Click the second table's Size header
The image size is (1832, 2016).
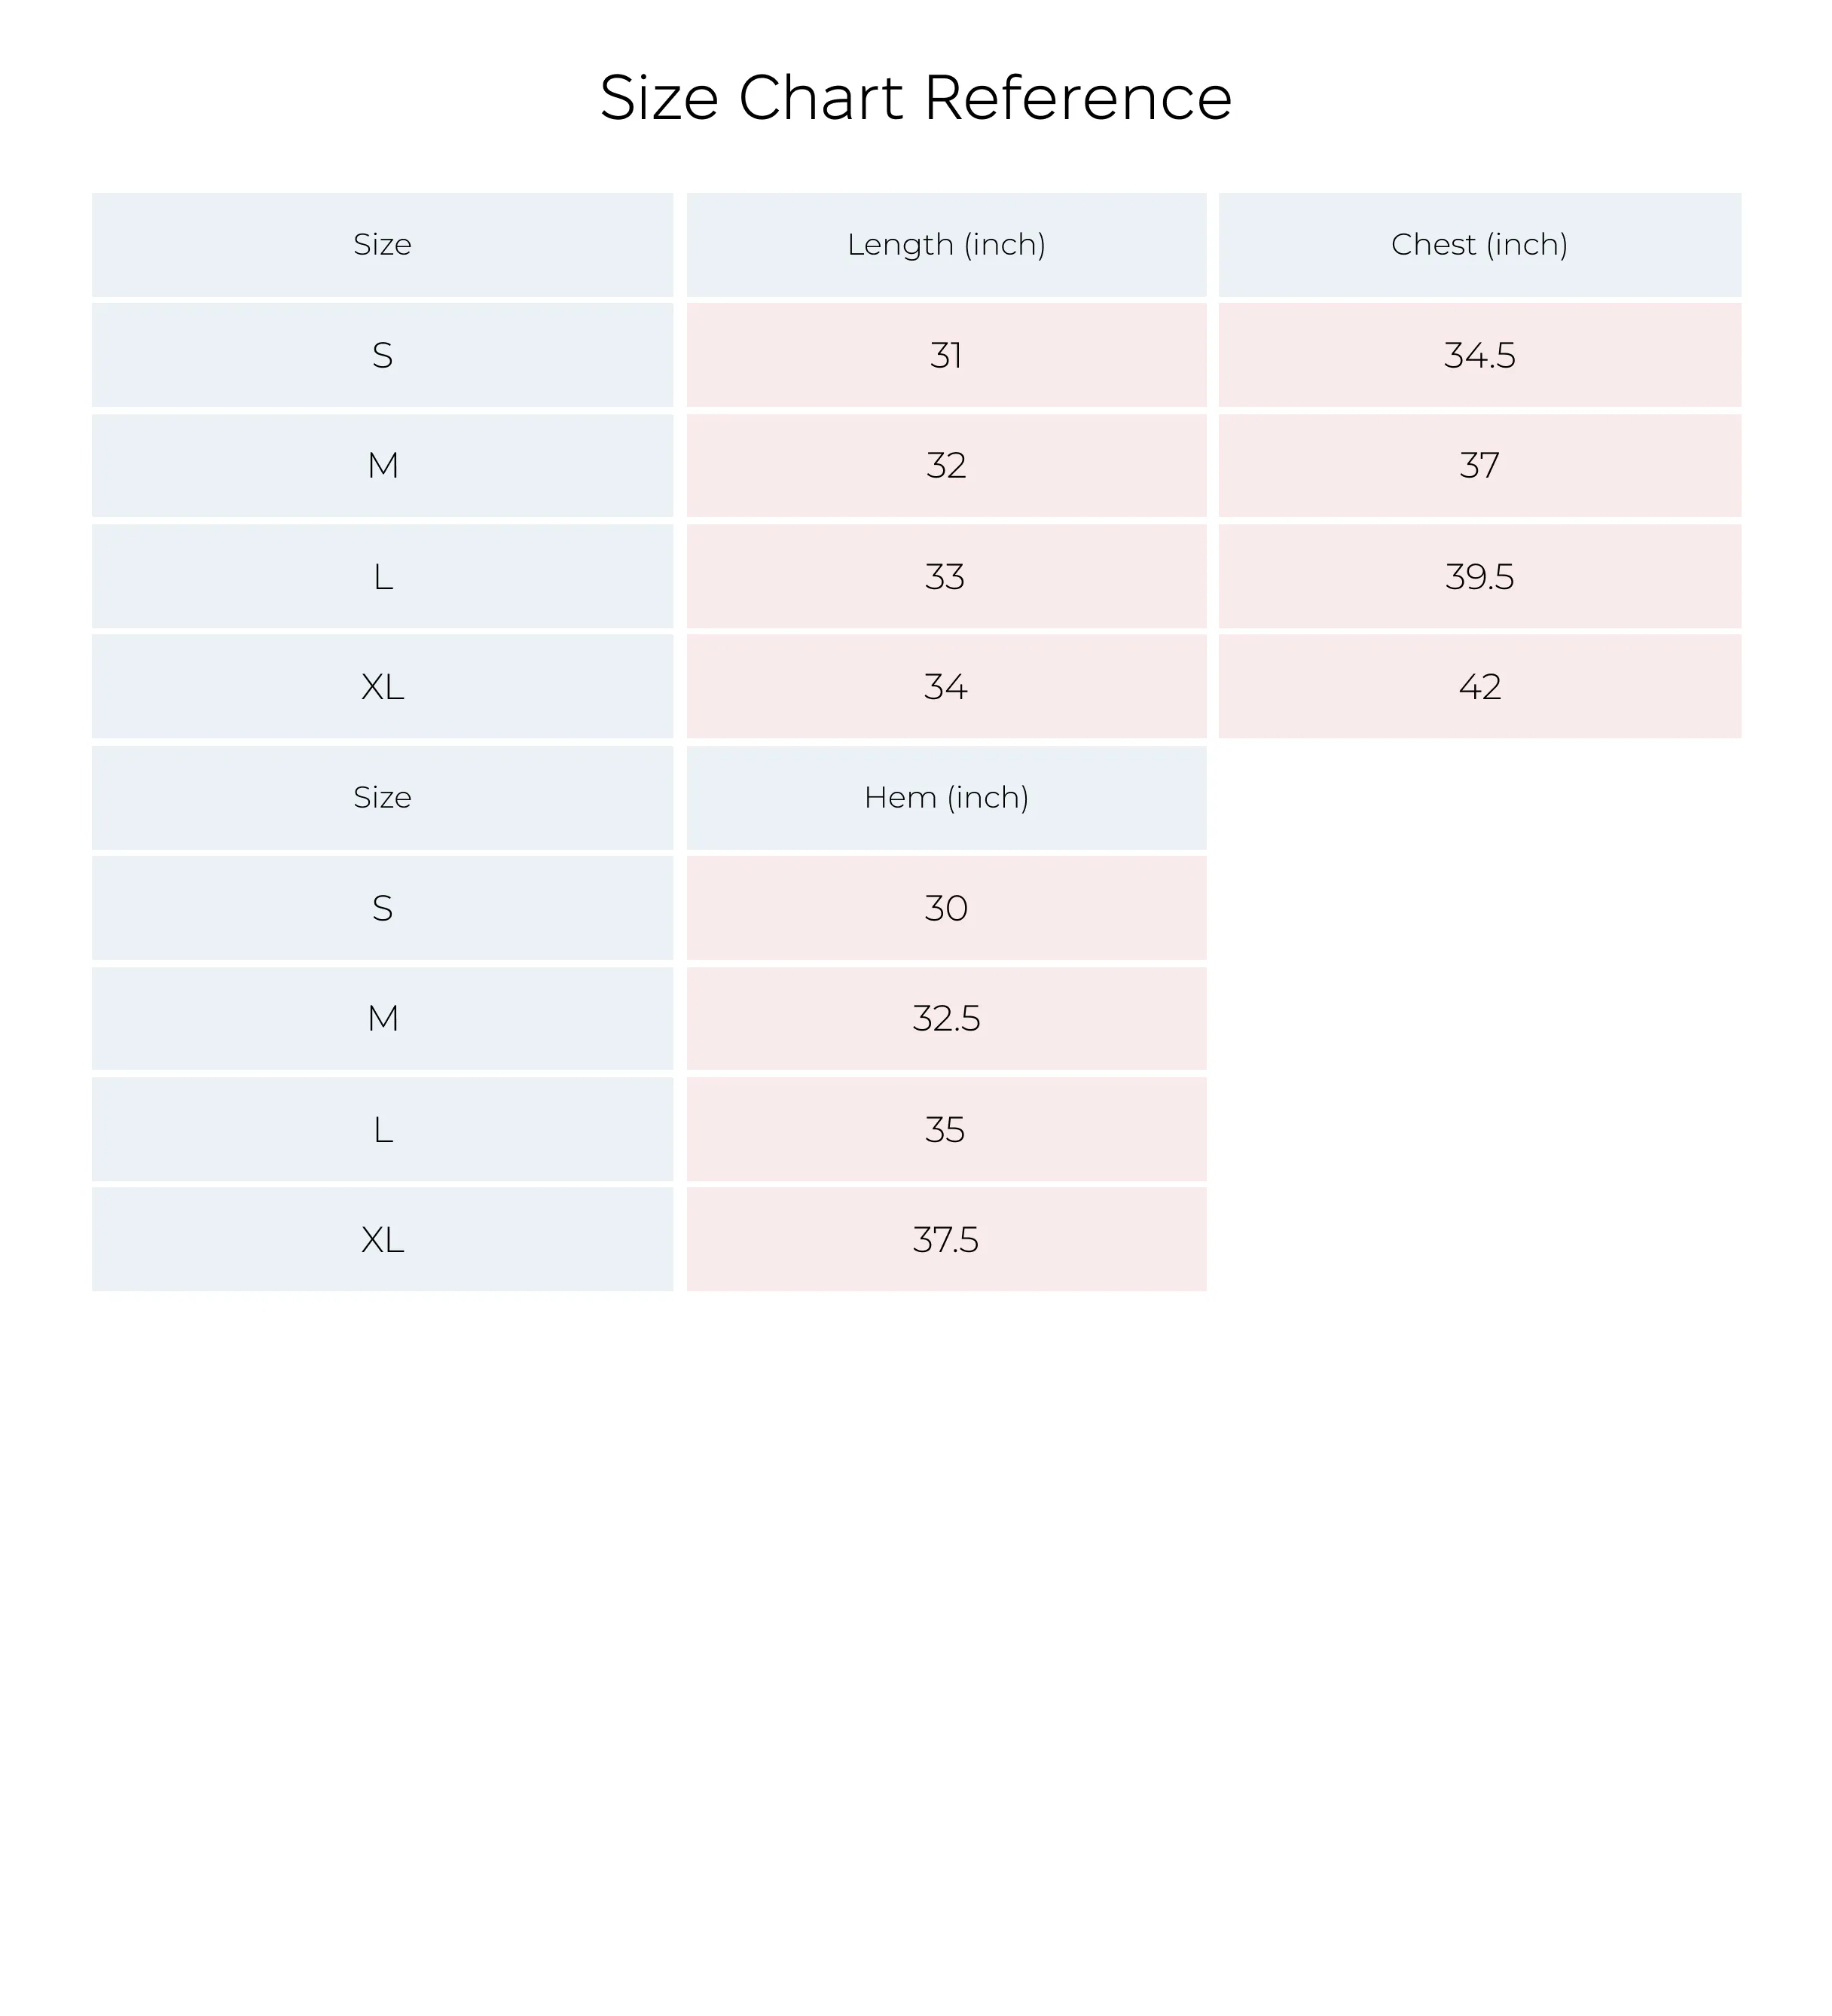point(382,798)
